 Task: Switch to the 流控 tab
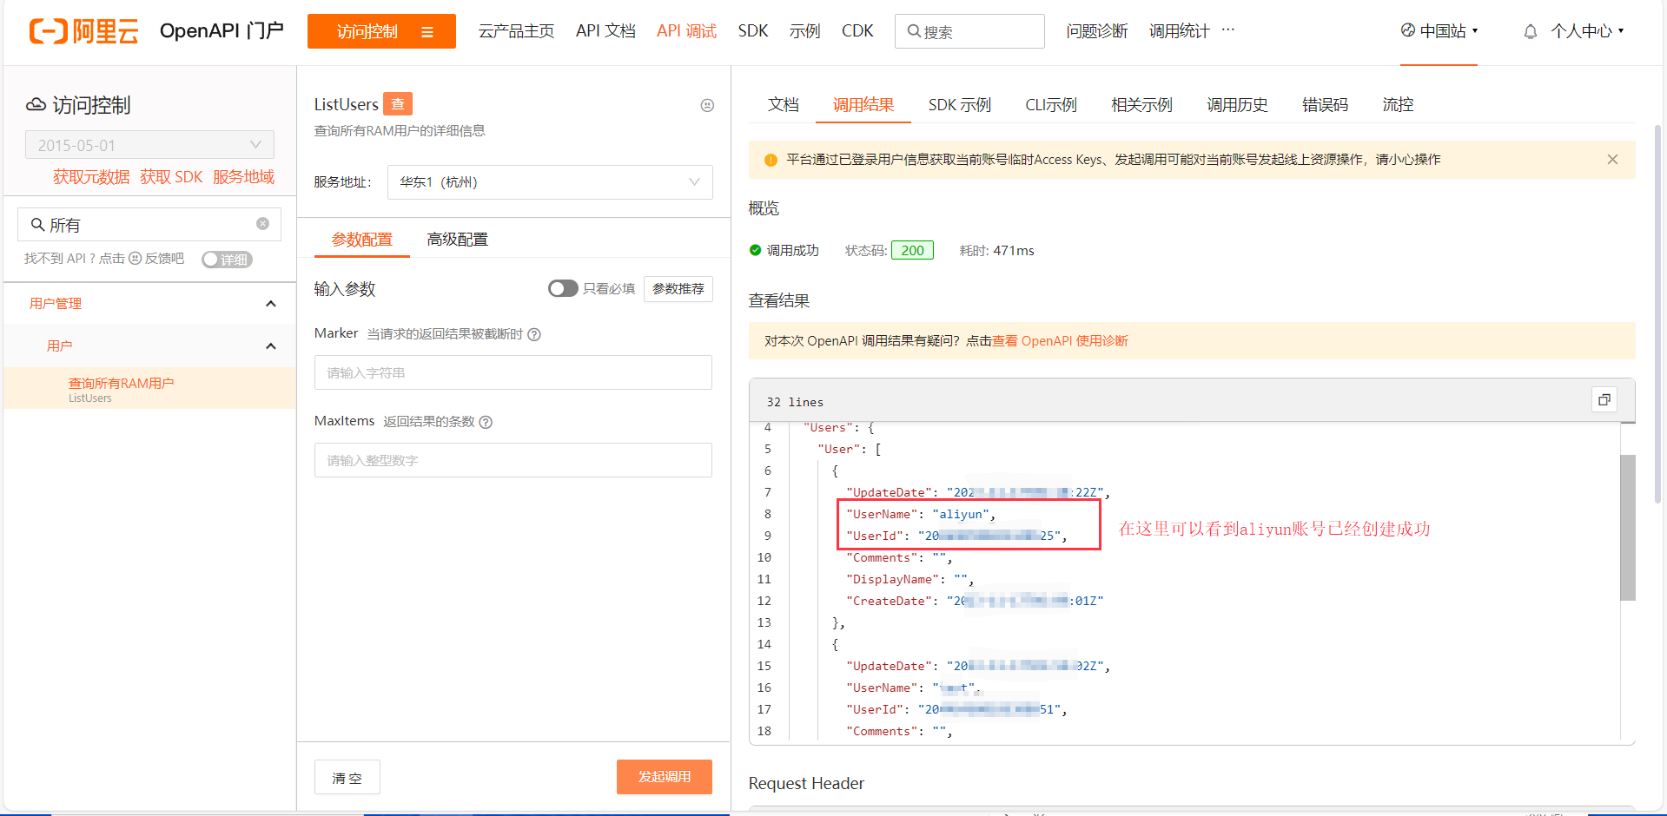1398,105
